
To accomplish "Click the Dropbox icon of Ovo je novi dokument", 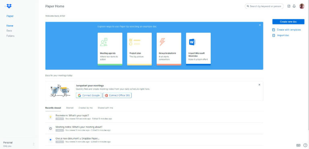I will (50, 140).
